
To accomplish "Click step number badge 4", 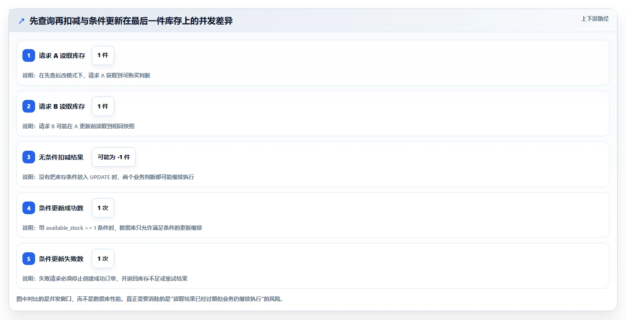I will [x=29, y=208].
